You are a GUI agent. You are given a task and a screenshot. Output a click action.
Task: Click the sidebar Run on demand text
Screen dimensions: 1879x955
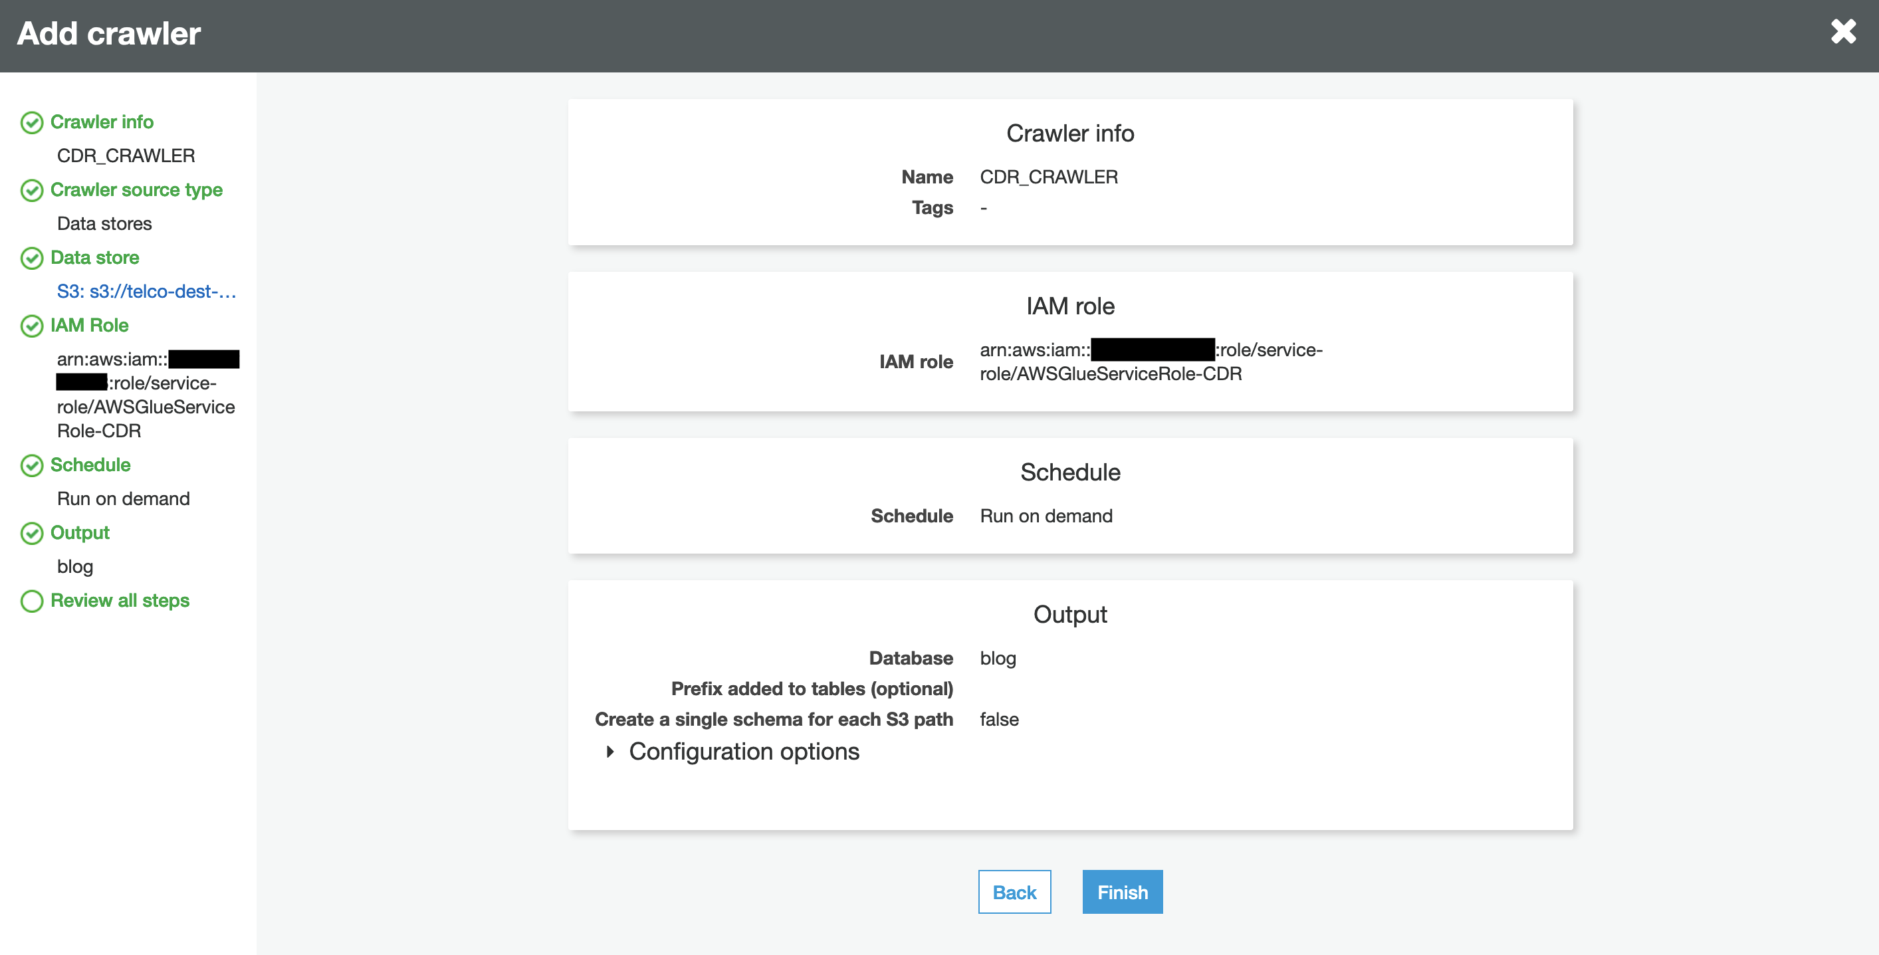123,498
